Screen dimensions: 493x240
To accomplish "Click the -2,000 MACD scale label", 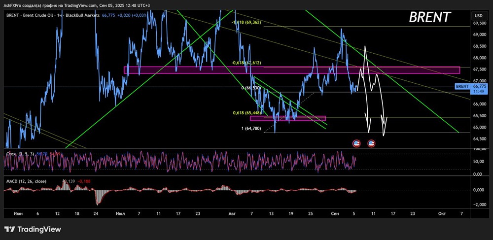I will click(x=479, y=205).
